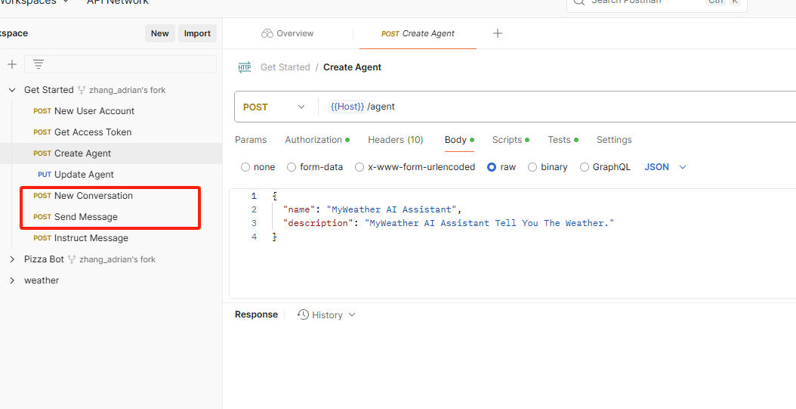This screenshot has width=796, height=409.
Task: Click the Overview tab icon
Action: point(267,33)
